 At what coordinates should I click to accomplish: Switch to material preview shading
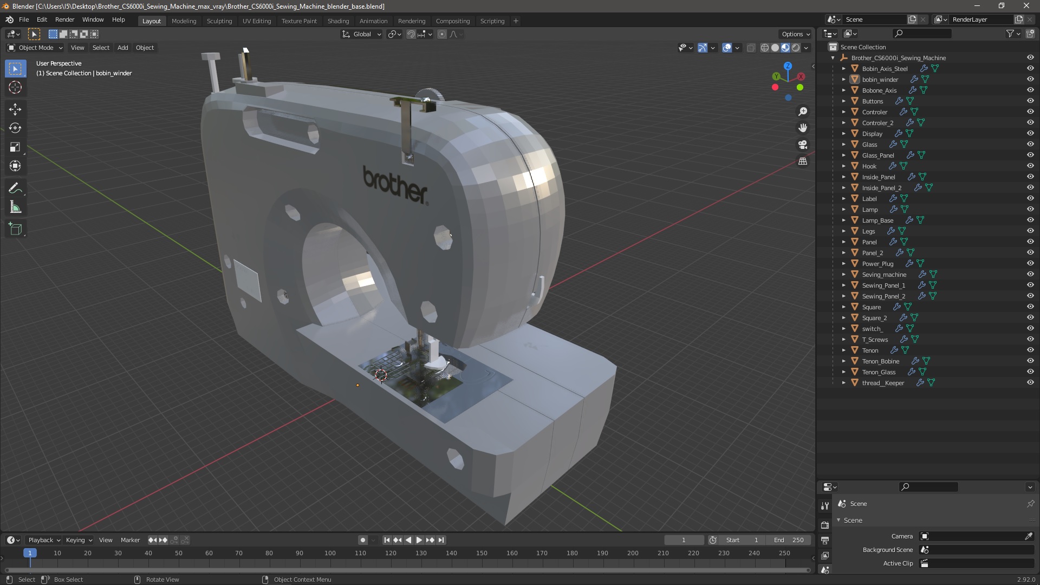(x=785, y=48)
